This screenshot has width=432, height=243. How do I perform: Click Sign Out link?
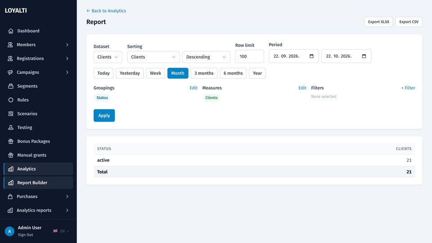pos(25,235)
